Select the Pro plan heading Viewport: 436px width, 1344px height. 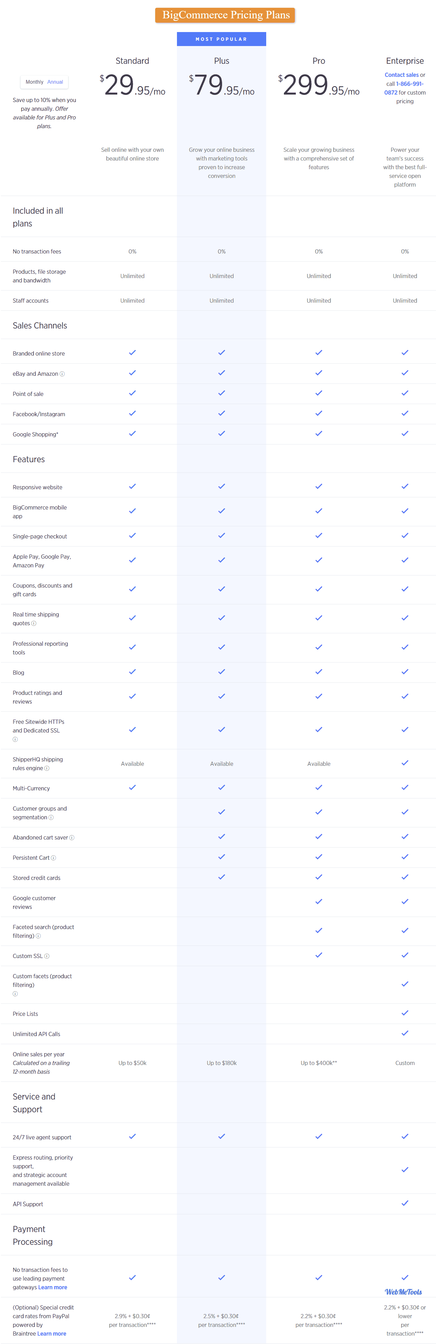[319, 61]
